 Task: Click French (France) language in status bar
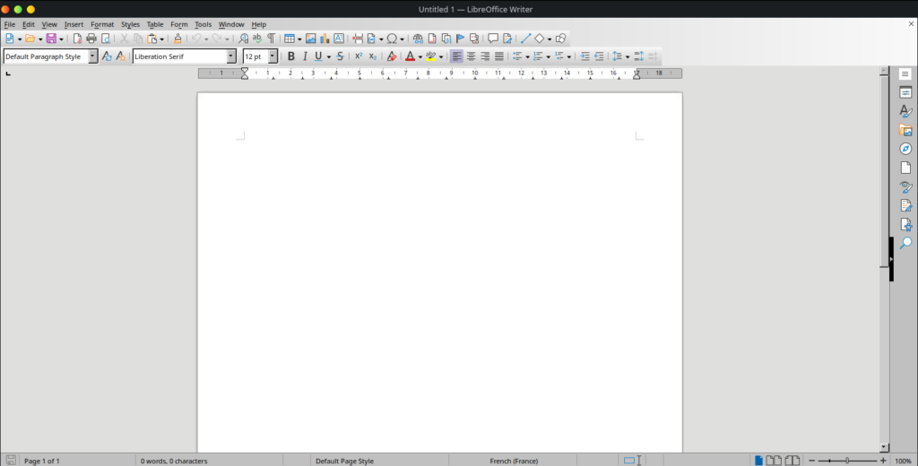tap(513, 461)
